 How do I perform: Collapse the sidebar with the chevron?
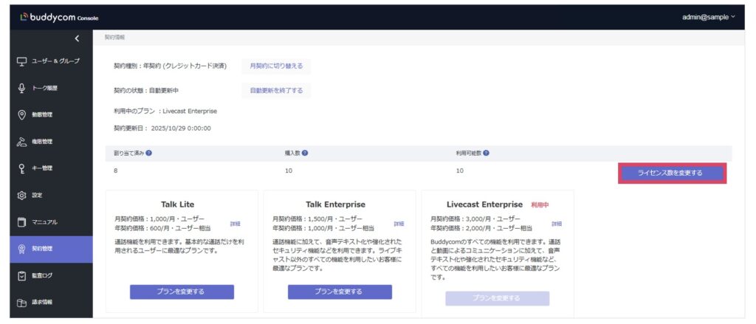tap(77, 38)
